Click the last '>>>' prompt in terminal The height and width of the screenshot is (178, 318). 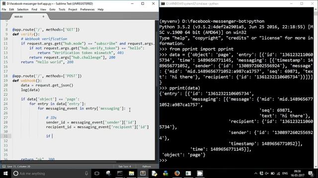pos(163,160)
